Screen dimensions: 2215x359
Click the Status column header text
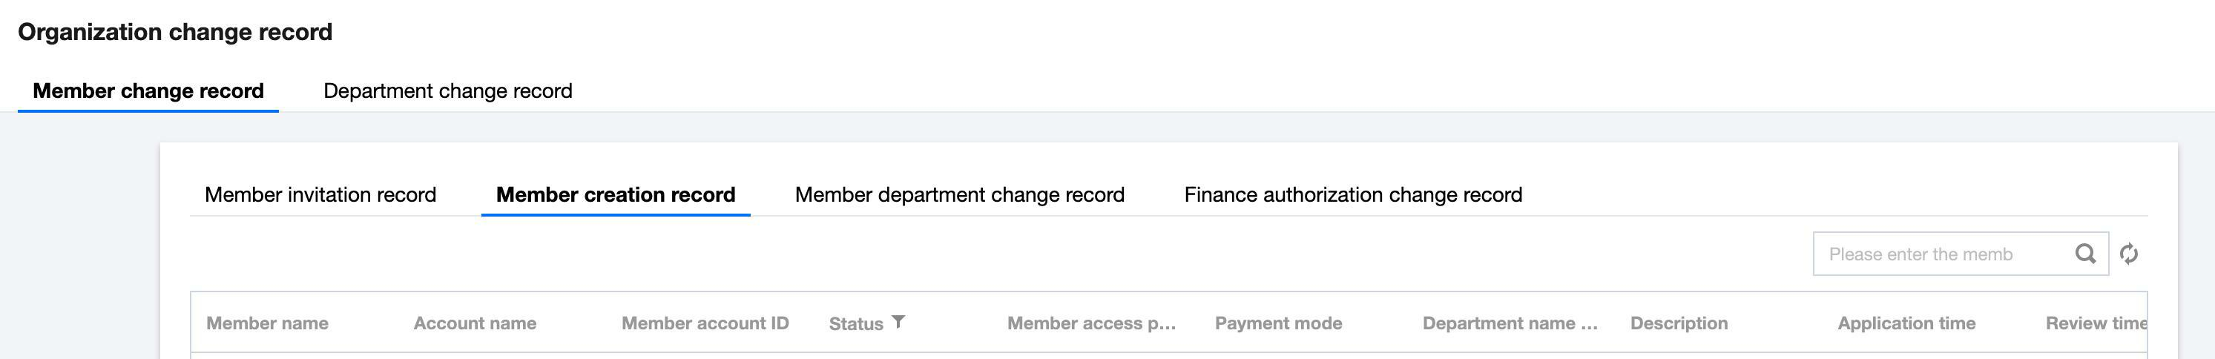point(855,324)
